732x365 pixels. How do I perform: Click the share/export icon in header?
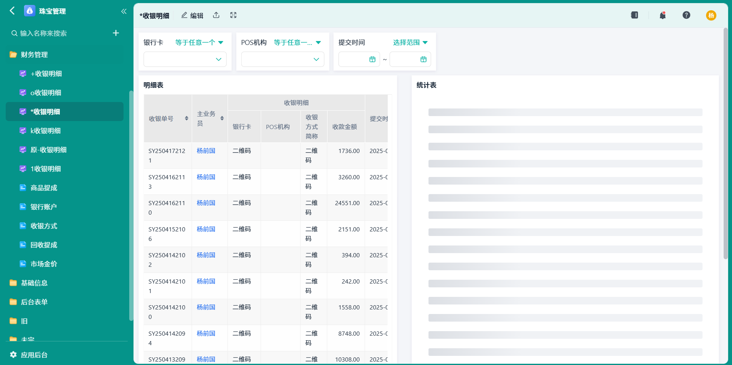(216, 15)
